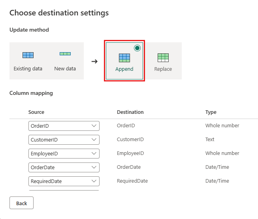Click the Append table icon
The image size is (258, 219).
[x=124, y=58]
